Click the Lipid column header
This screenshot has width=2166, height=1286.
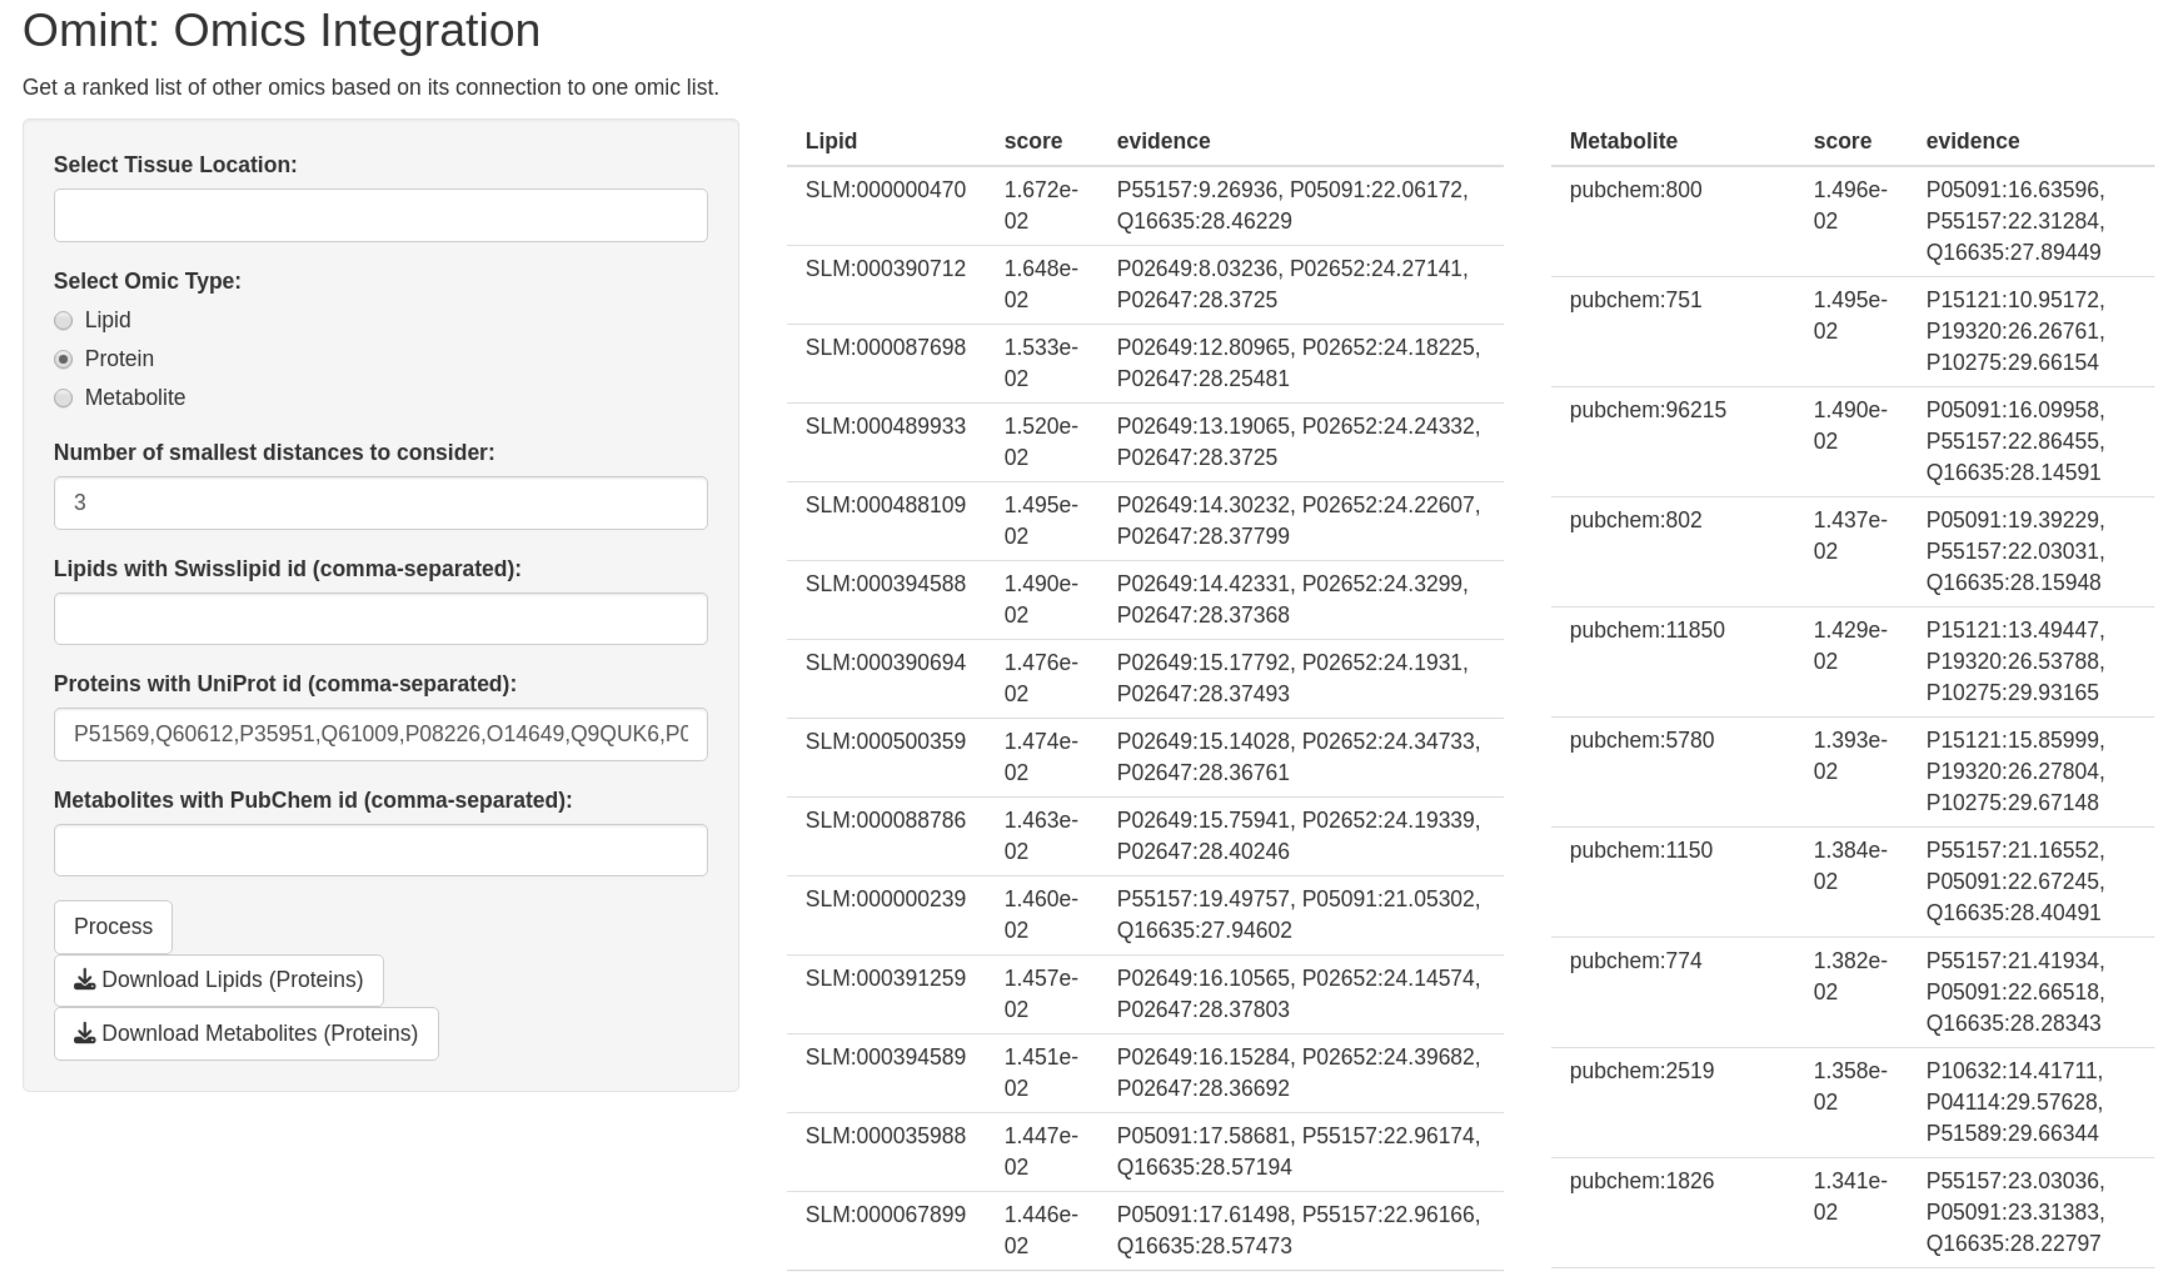click(x=830, y=141)
